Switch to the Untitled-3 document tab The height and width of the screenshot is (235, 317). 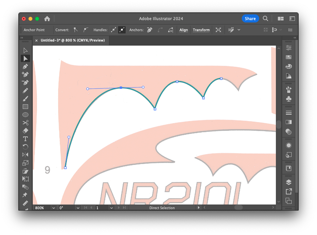pos(73,40)
